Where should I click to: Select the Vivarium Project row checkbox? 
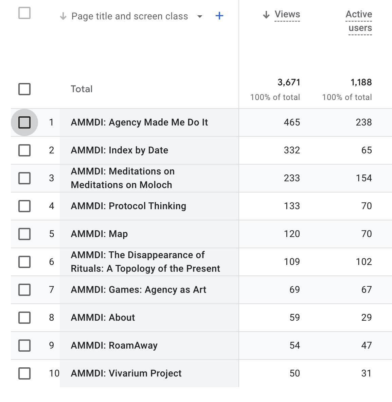24,373
